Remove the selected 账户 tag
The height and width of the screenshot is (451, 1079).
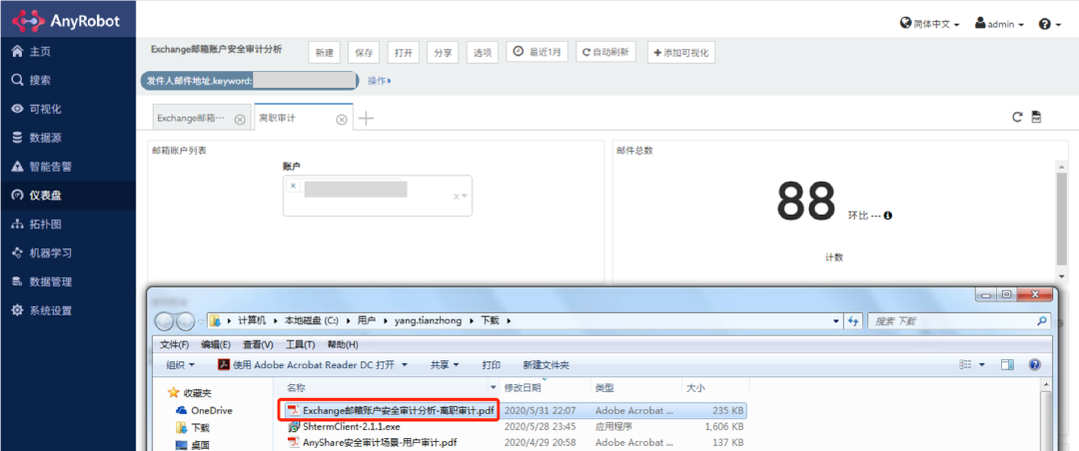pos(293,186)
